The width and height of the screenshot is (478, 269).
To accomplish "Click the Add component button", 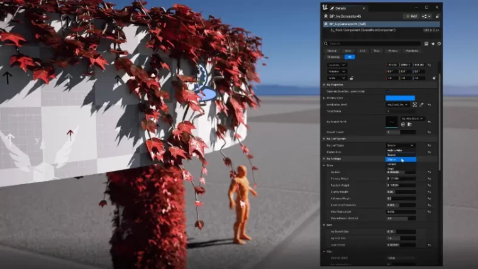I will pyautogui.click(x=411, y=16).
